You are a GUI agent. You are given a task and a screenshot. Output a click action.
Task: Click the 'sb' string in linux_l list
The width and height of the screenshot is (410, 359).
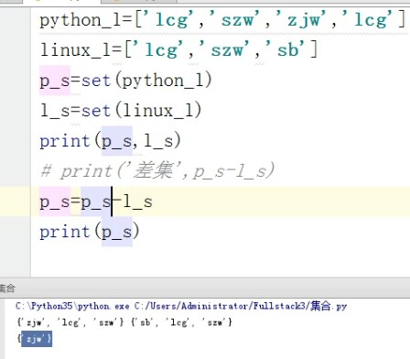tap(286, 49)
